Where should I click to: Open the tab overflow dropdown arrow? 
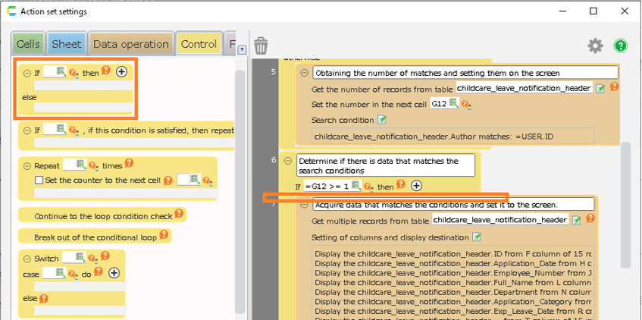(242, 49)
